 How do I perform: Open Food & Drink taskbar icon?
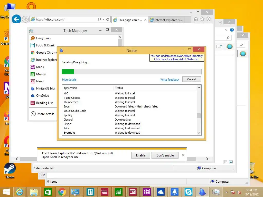click(90, 192)
